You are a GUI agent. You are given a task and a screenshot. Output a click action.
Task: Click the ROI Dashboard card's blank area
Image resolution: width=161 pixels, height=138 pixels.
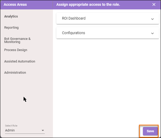(x=118, y=18)
